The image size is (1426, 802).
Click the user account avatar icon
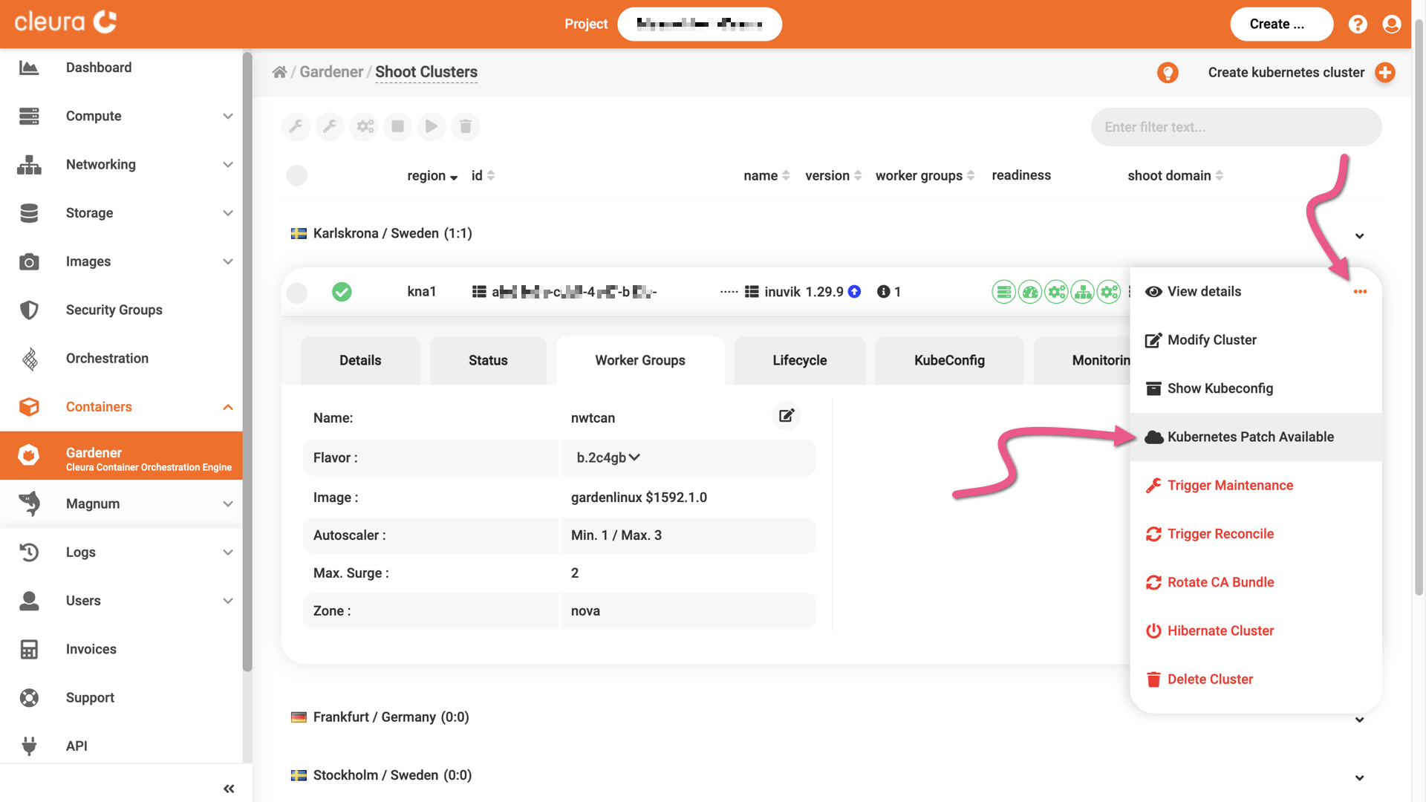click(1392, 24)
